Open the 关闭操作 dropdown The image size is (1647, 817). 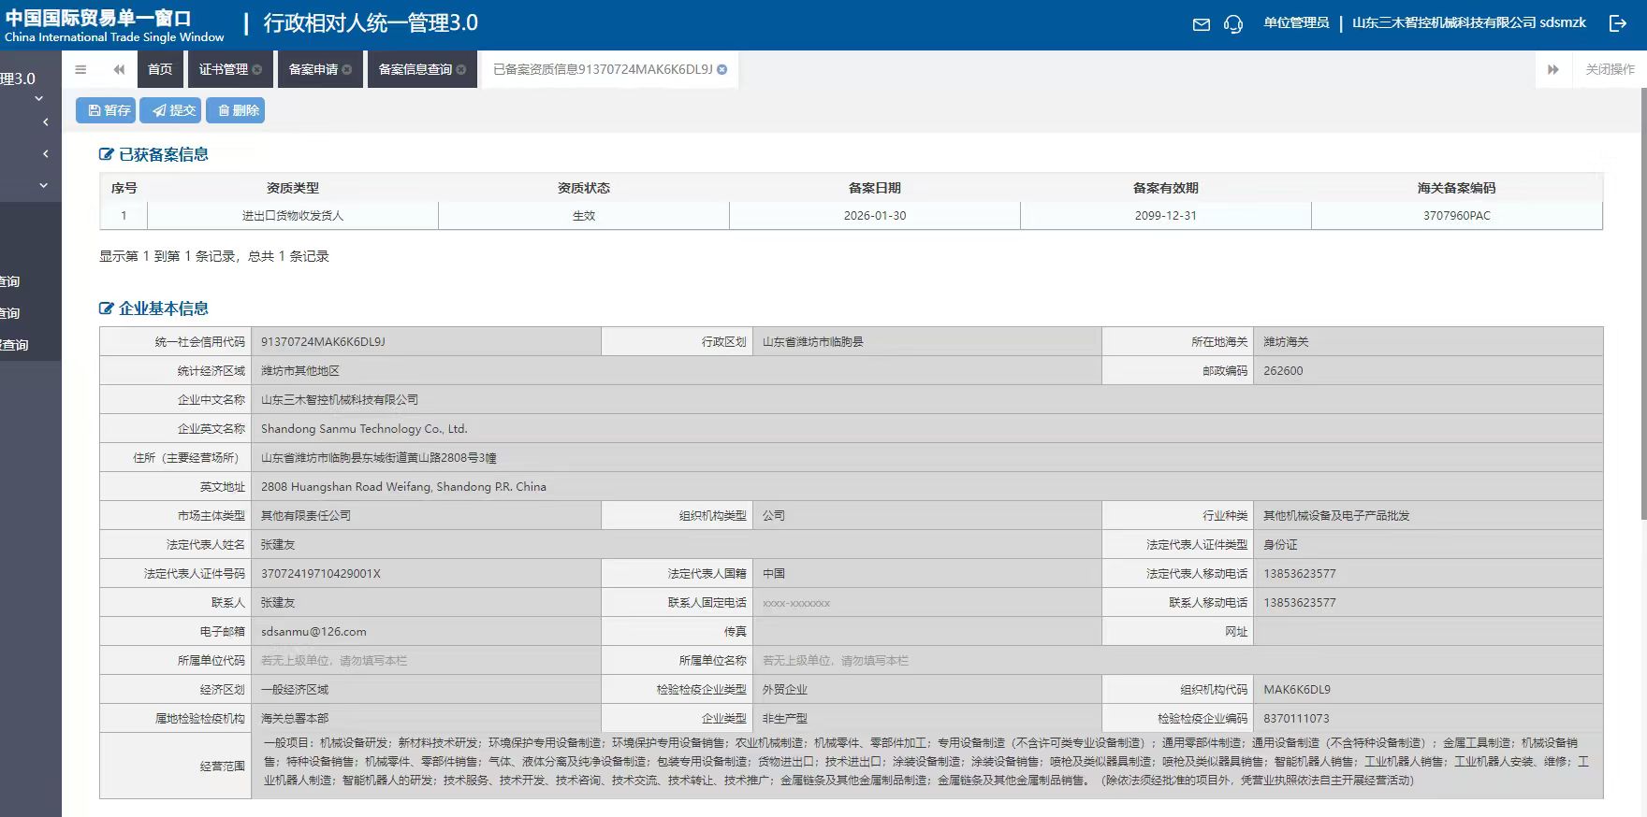[x=1610, y=69]
